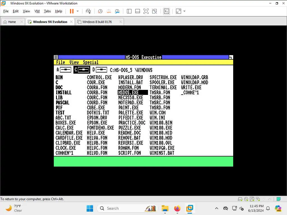Select CALC.EXE in file list
287x215 pixels.
click(x=65, y=128)
